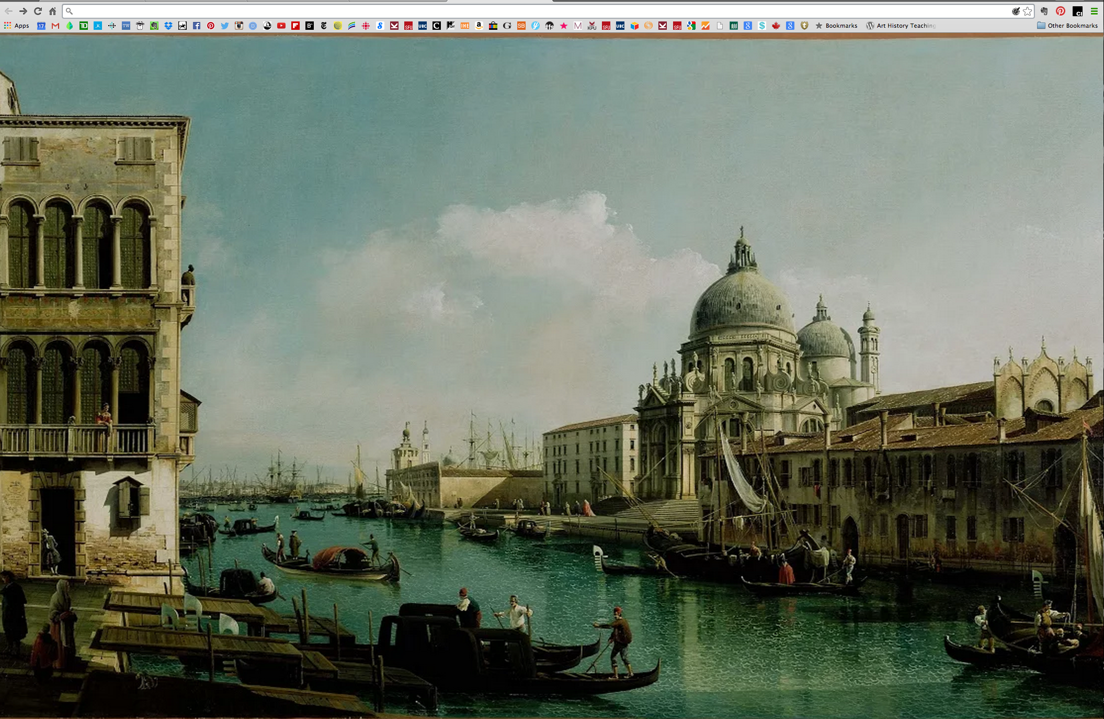Open the orange SB bookmark

[x=521, y=26]
